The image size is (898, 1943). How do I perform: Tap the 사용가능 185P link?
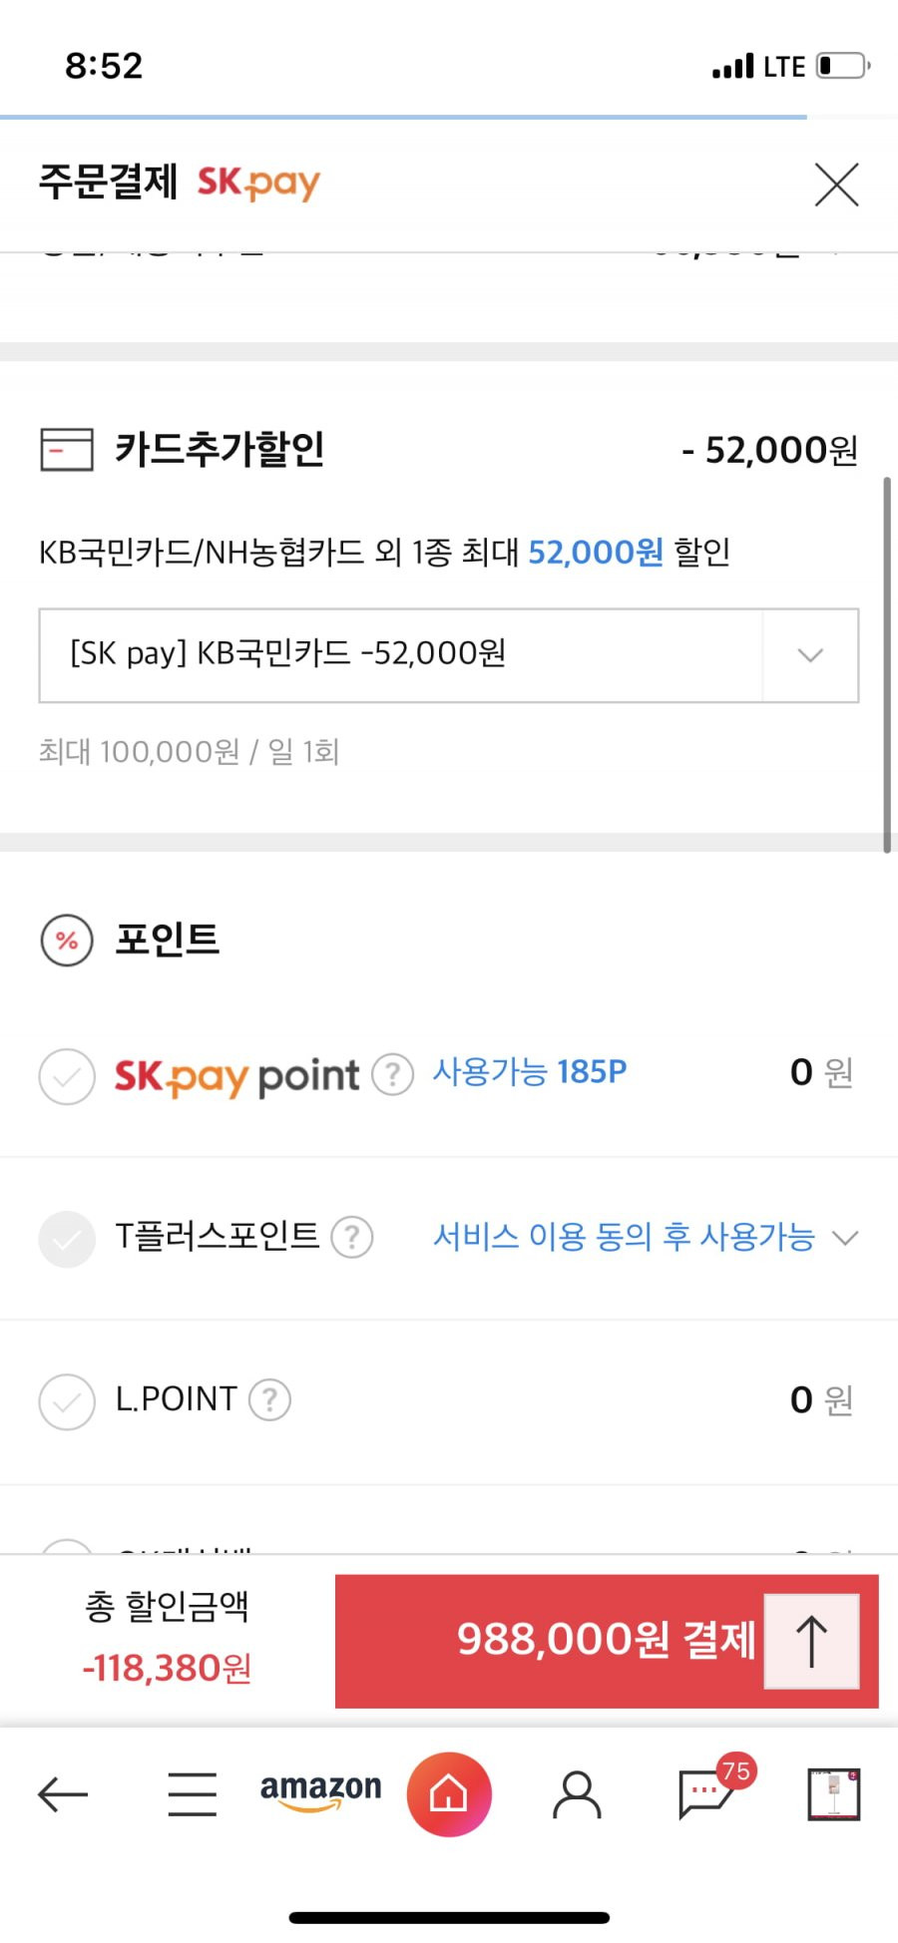tap(529, 1072)
